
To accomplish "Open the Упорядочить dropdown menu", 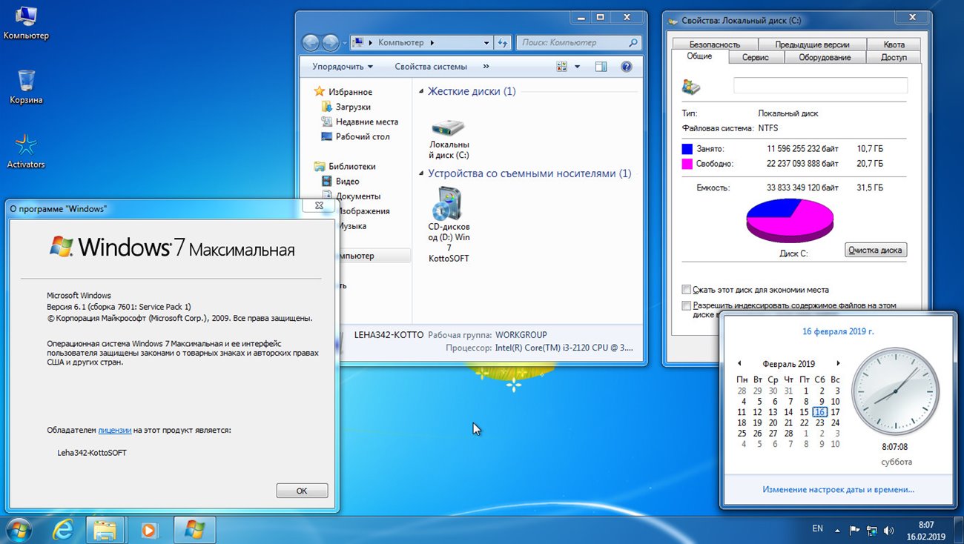I will (343, 66).
